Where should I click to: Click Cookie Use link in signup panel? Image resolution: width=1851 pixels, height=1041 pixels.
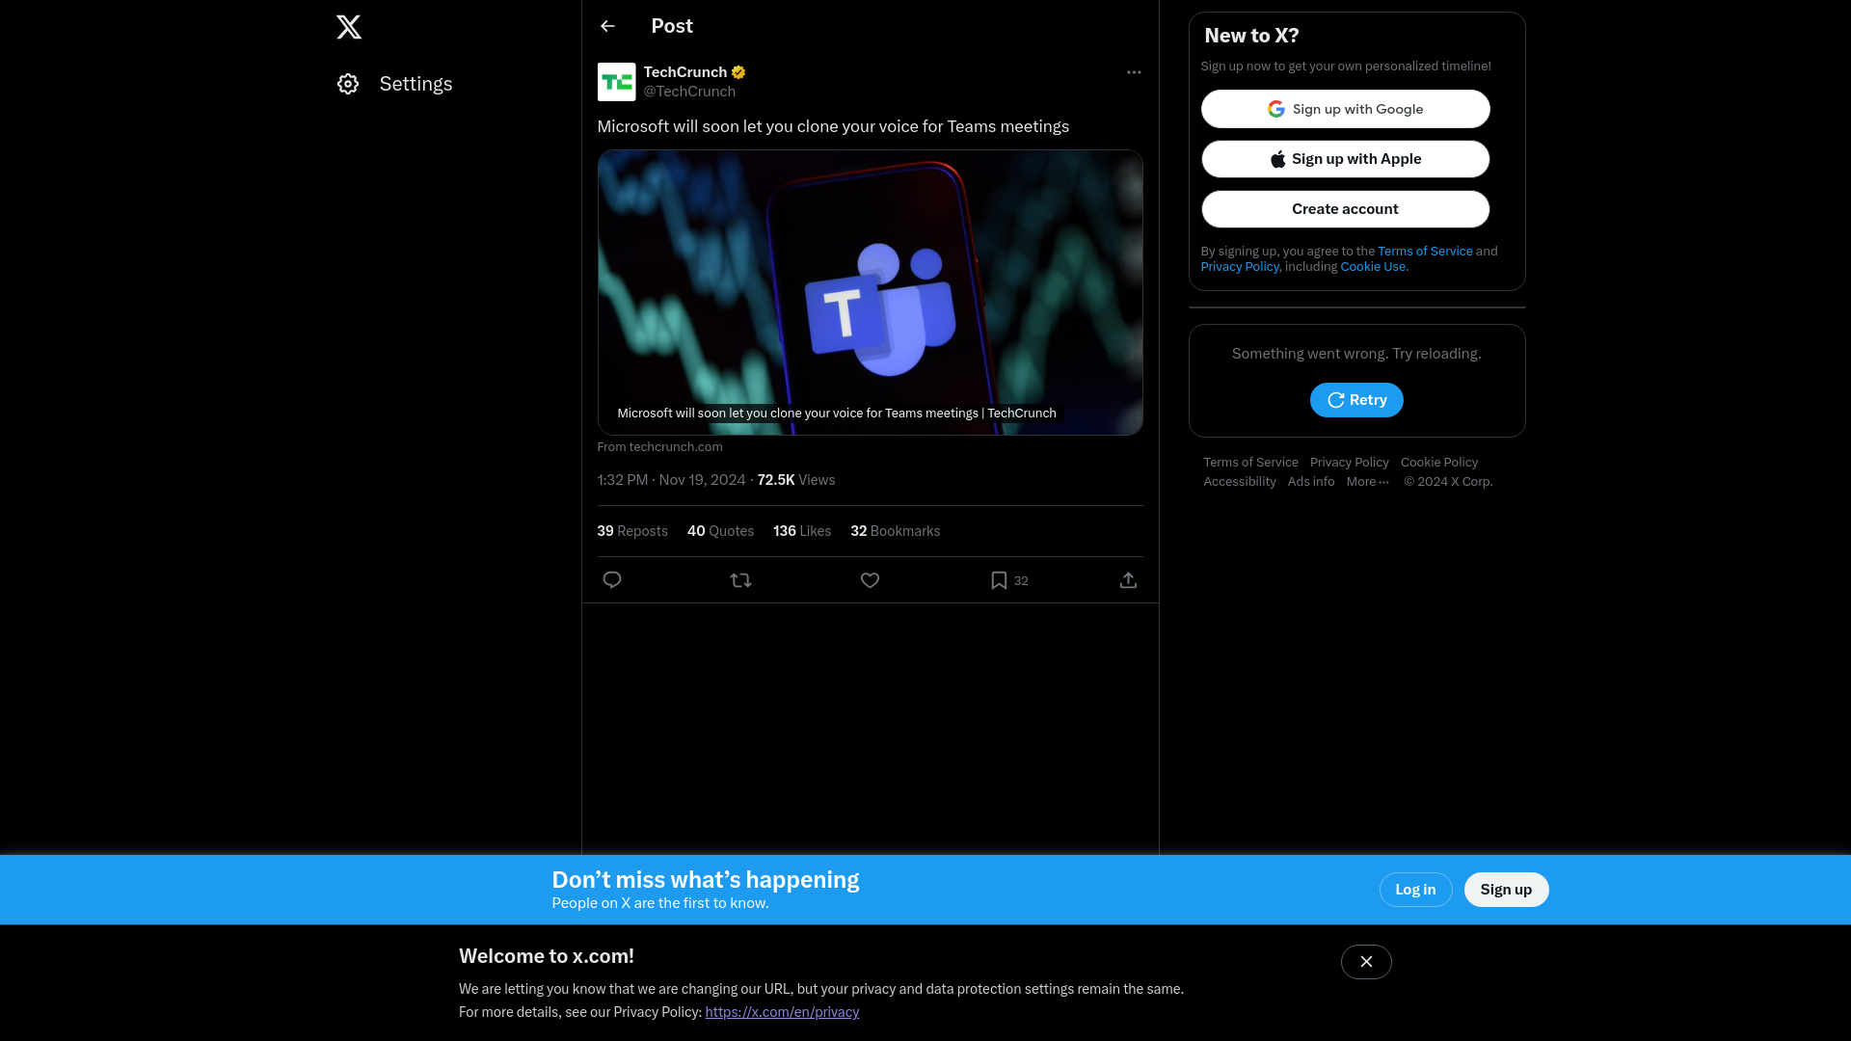(x=1372, y=267)
